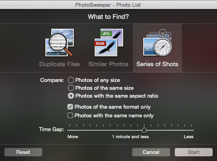Click the Reset button
Image resolution: width=217 pixels, height=161 pixels.
[x=23, y=152]
